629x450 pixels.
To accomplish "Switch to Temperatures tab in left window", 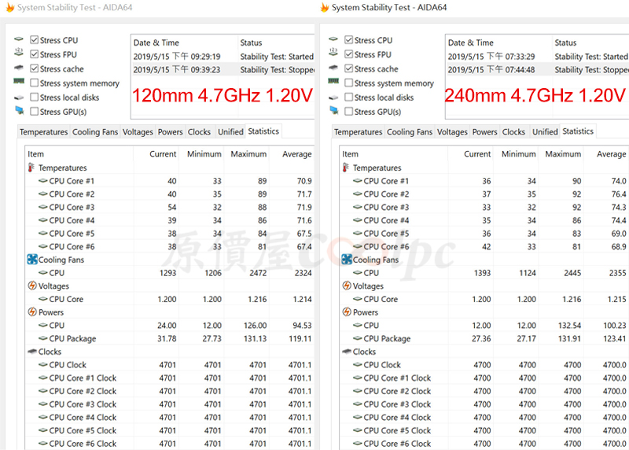I will tap(44, 131).
